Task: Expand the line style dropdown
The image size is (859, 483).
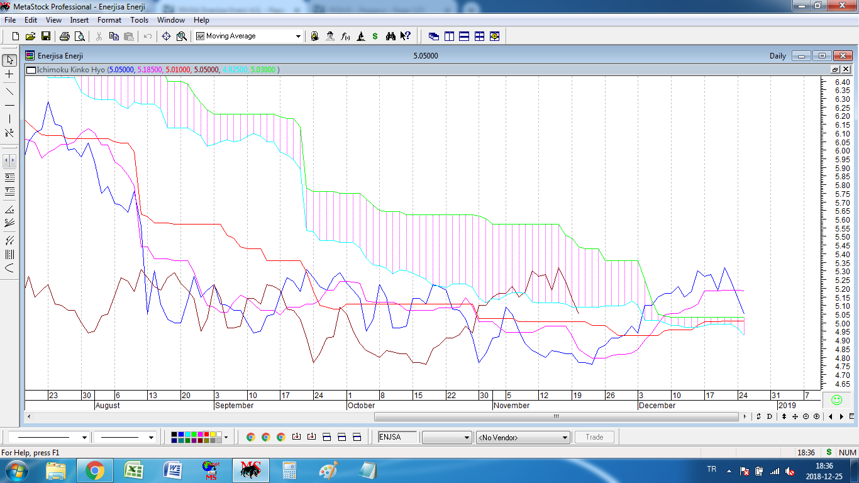Action: [x=84, y=437]
